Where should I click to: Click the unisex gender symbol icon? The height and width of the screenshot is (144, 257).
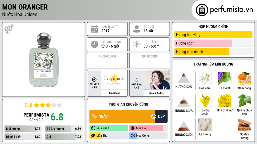[9, 29]
